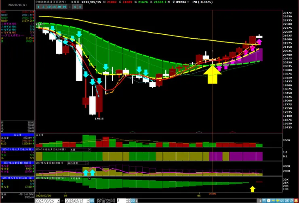Click the KEN-3日高低多空線 blue header
The height and width of the screenshot is (203, 299).
tap(17, 149)
